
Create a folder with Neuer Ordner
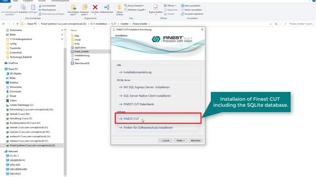pyautogui.click(x=119, y=10)
